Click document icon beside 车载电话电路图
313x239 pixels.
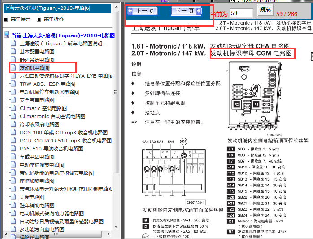13,156
